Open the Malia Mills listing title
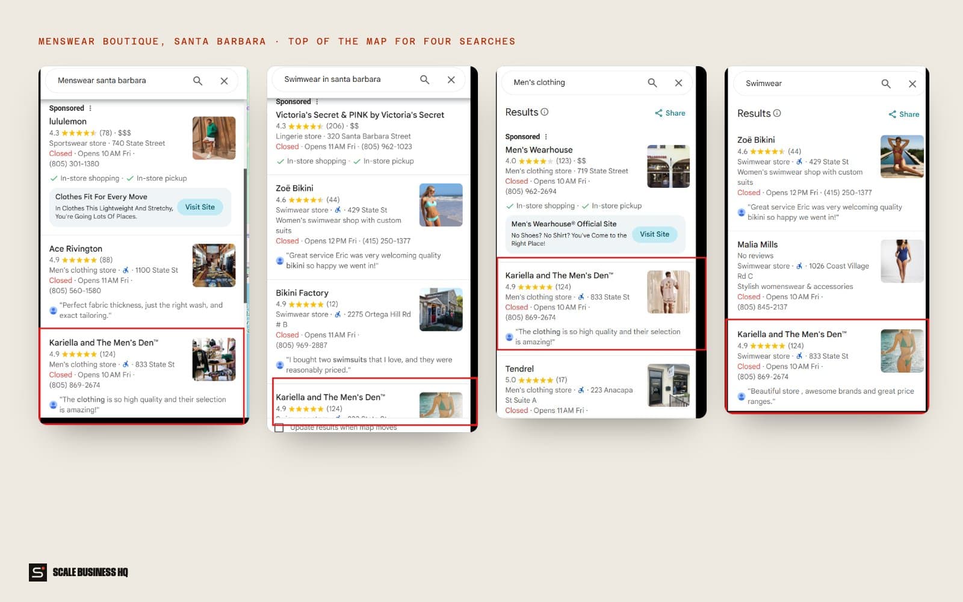The width and height of the screenshot is (963, 602). tap(757, 244)
